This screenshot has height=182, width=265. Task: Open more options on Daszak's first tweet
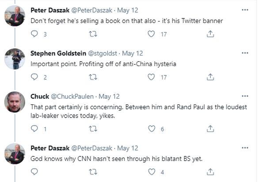click(245, 9)
